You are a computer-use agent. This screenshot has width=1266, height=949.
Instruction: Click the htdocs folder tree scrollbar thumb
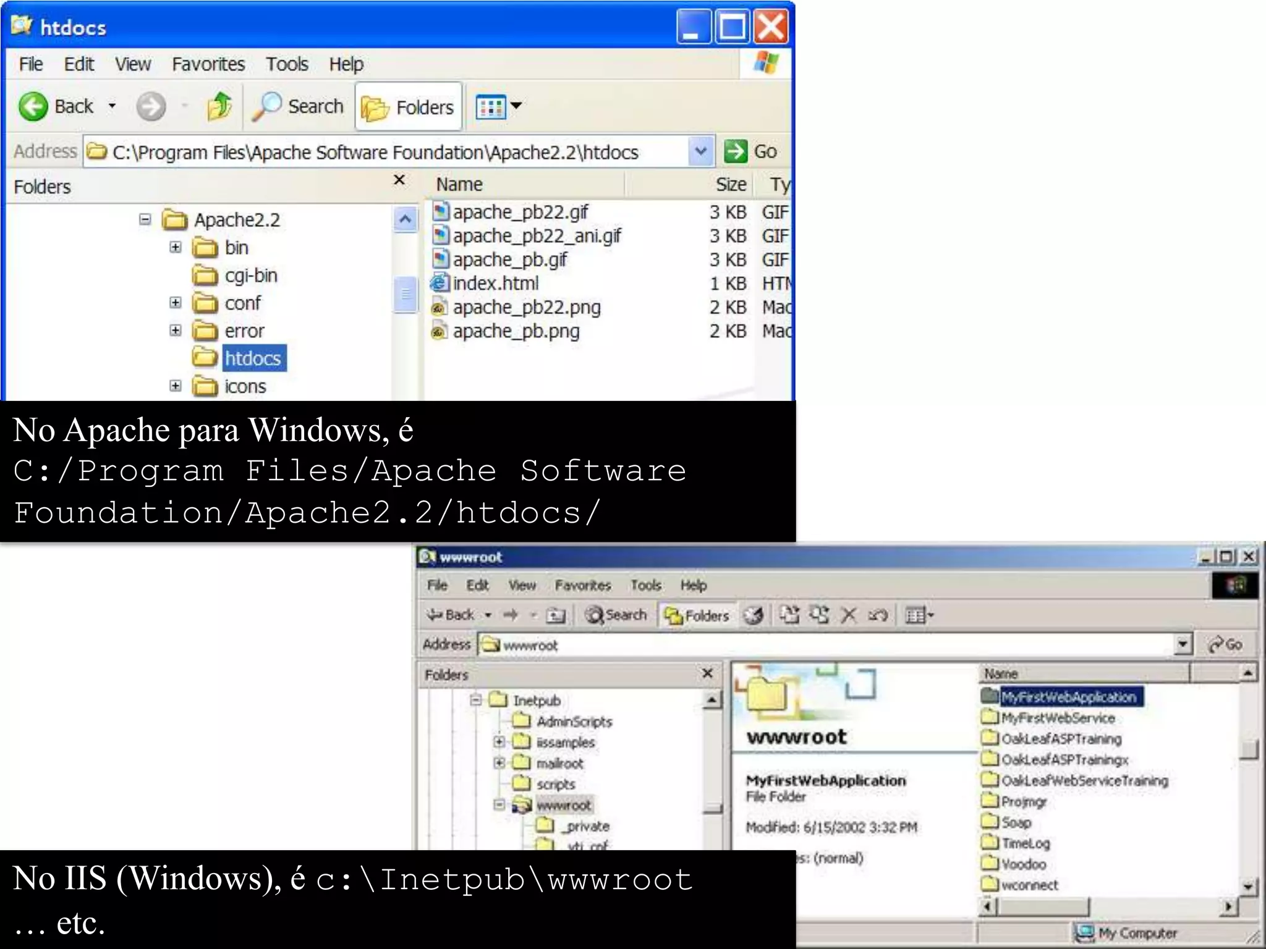tap(406, 295)
